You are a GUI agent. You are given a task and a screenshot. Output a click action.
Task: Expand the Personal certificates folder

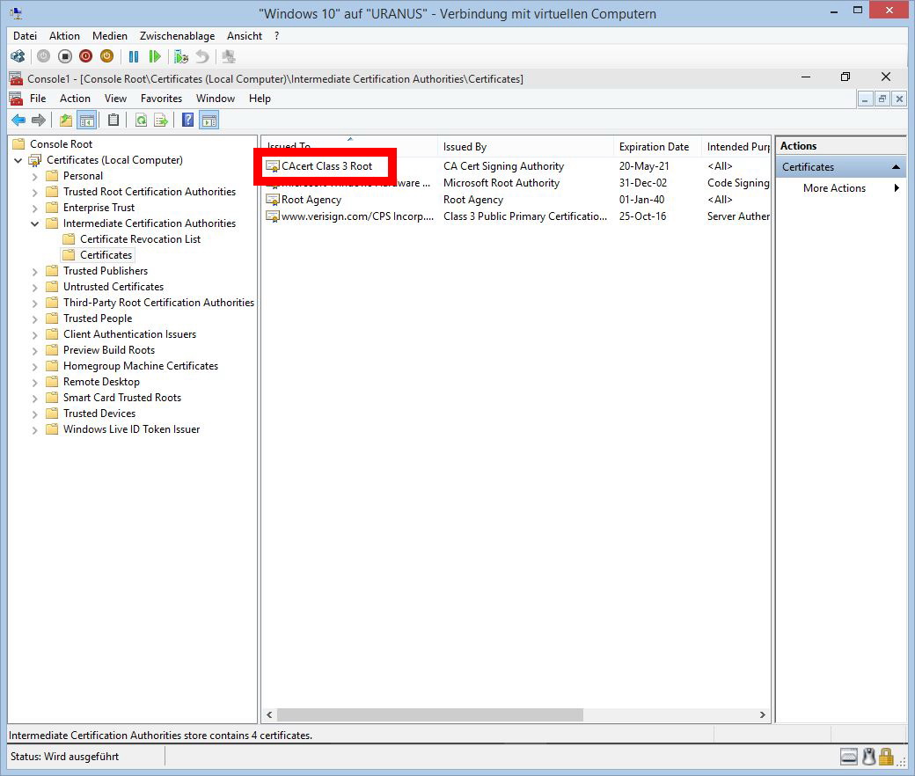coord(35,176)
